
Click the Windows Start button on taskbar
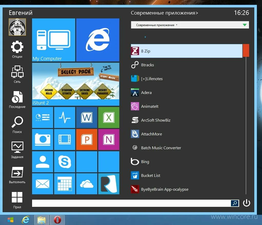pyautogui.click(x=11, y=220)
